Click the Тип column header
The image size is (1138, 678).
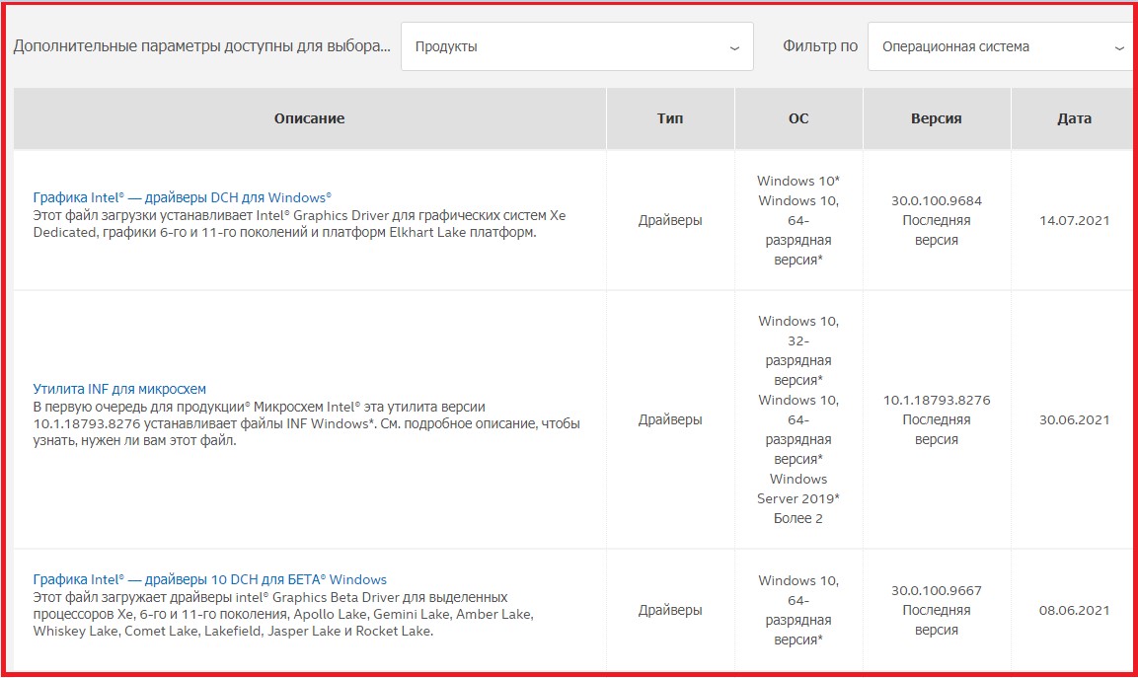670,118
